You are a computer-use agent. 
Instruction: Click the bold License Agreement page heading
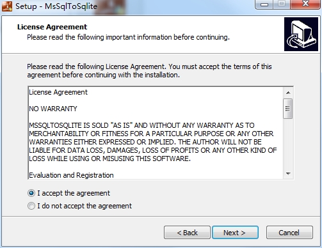52,27
